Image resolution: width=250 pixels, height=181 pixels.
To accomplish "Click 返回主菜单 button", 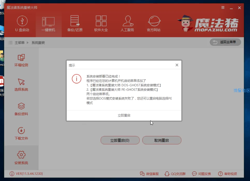I will click(225, 42).
